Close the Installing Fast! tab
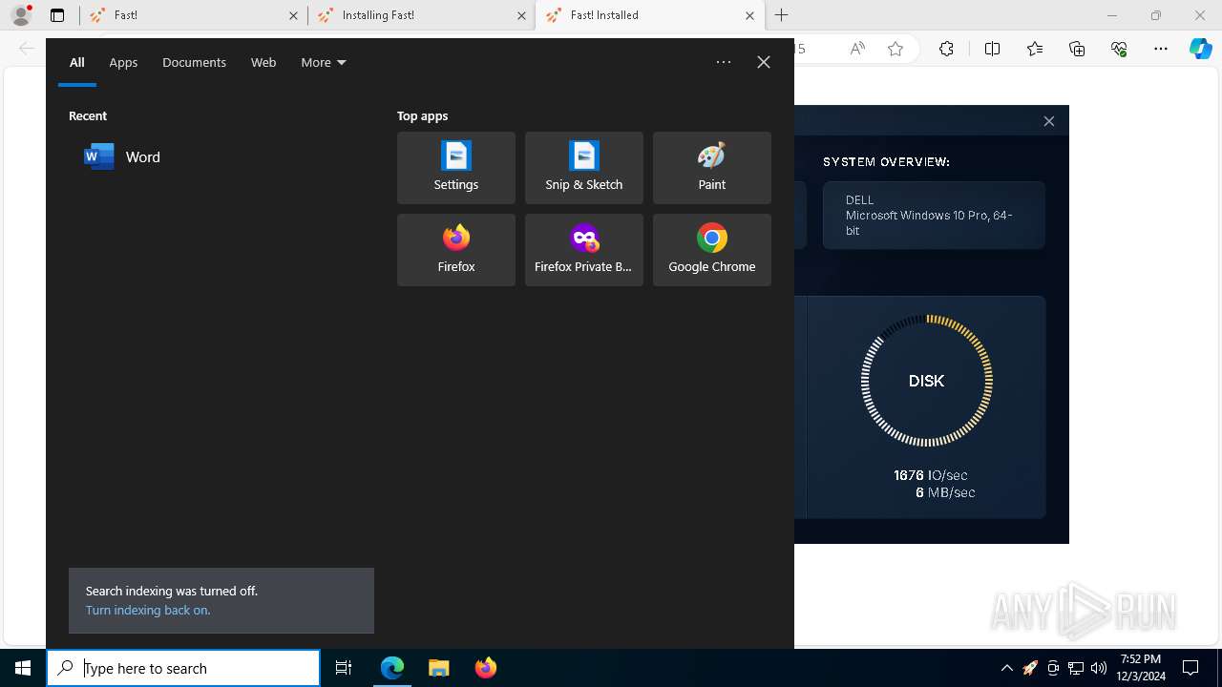Viewport: 1222px width, 687px height. pos(521,15)
